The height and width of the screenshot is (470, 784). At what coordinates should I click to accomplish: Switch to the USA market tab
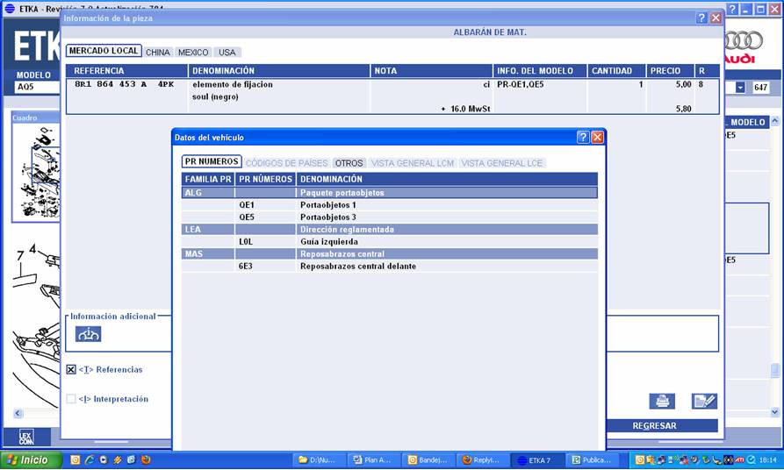pyautogui.click(x=227, y=53)
